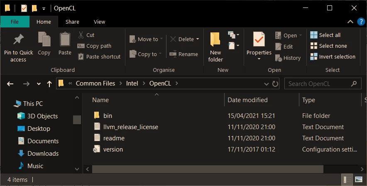Expand address bar history dropdown
Image resolution: width=367 pixels, height=186 pixels.
pyautogui.click(x=267, y=84)
